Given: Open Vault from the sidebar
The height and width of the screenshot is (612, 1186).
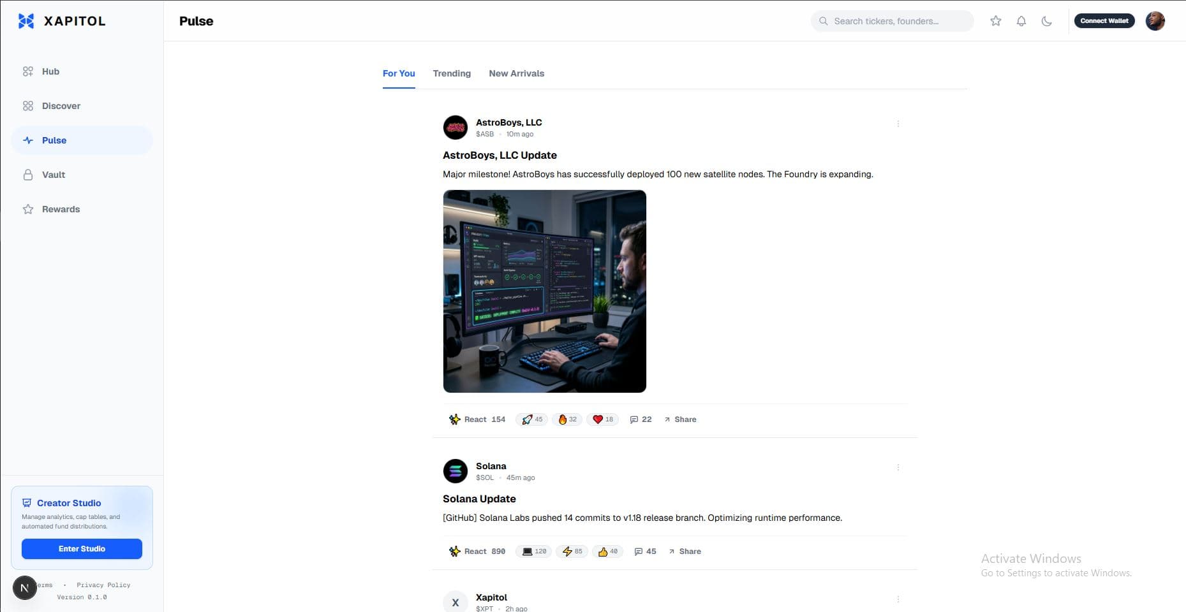Looking at the screenshot, I should [54, 175].
